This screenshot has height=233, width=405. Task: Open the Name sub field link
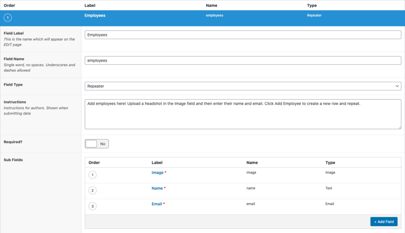(x=157, y=188)
